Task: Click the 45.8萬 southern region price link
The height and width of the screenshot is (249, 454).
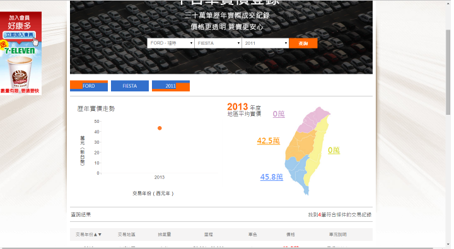Action: pyautogui.click(x=272, y=177)
